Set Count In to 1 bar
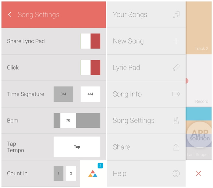 (x=59, y=174)
